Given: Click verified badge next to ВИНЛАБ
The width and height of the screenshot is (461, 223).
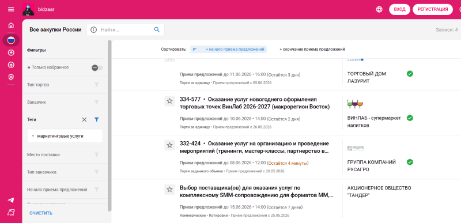Looking at the screenshot, I should tap(410, 118).
